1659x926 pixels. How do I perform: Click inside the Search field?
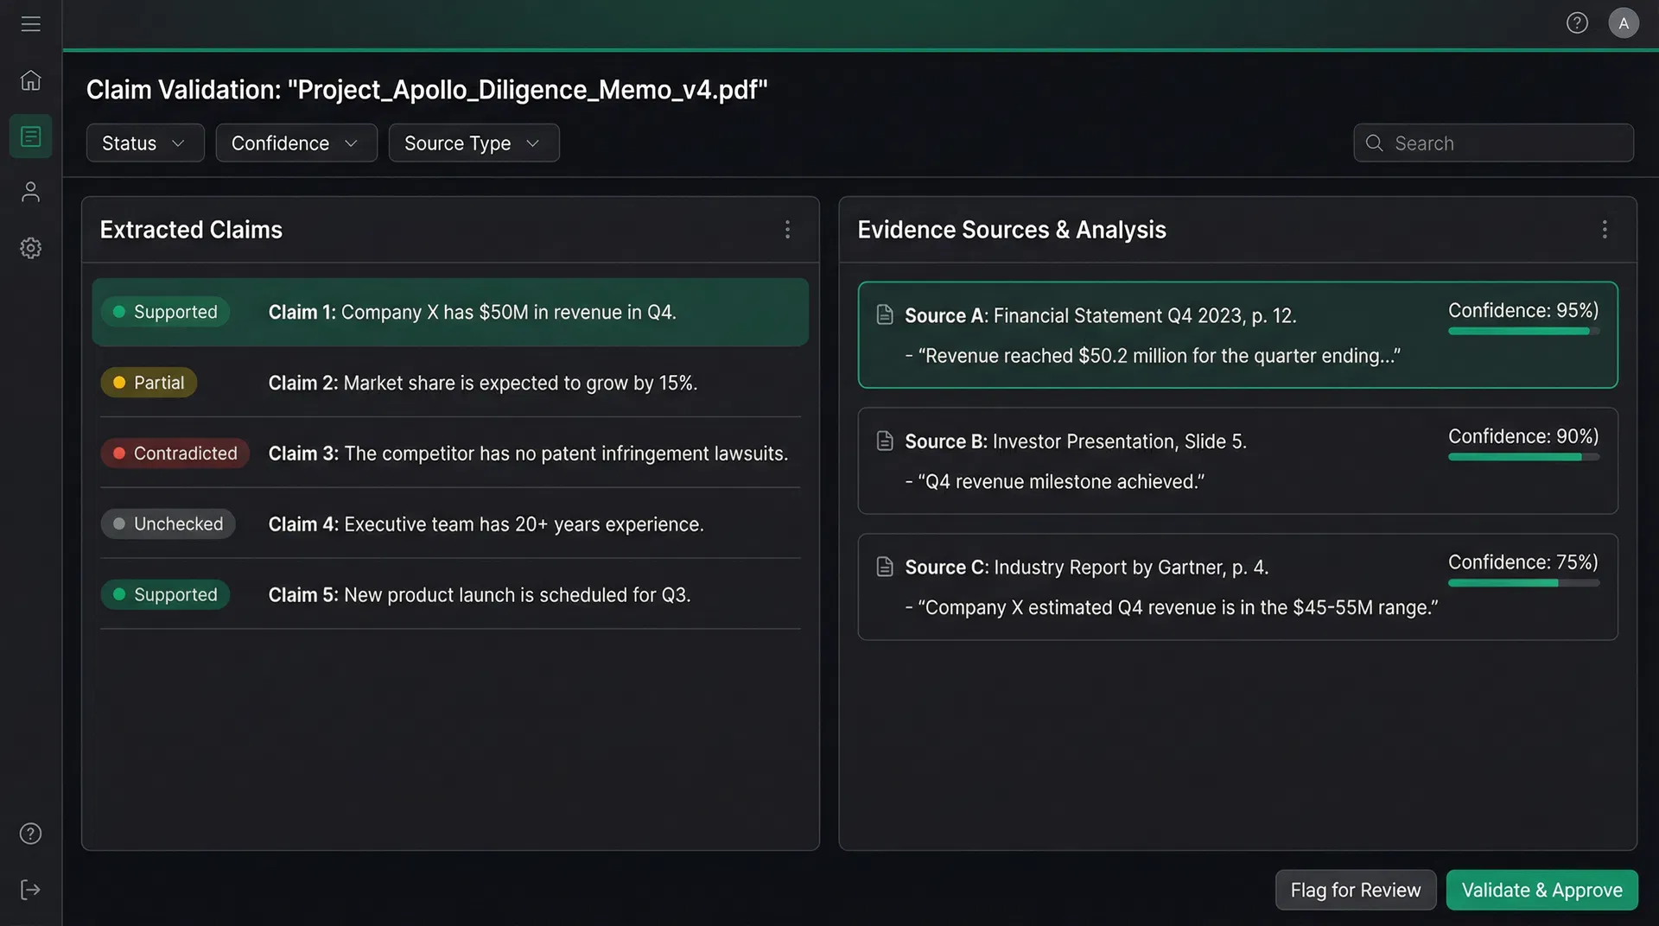click(1493, 143)
